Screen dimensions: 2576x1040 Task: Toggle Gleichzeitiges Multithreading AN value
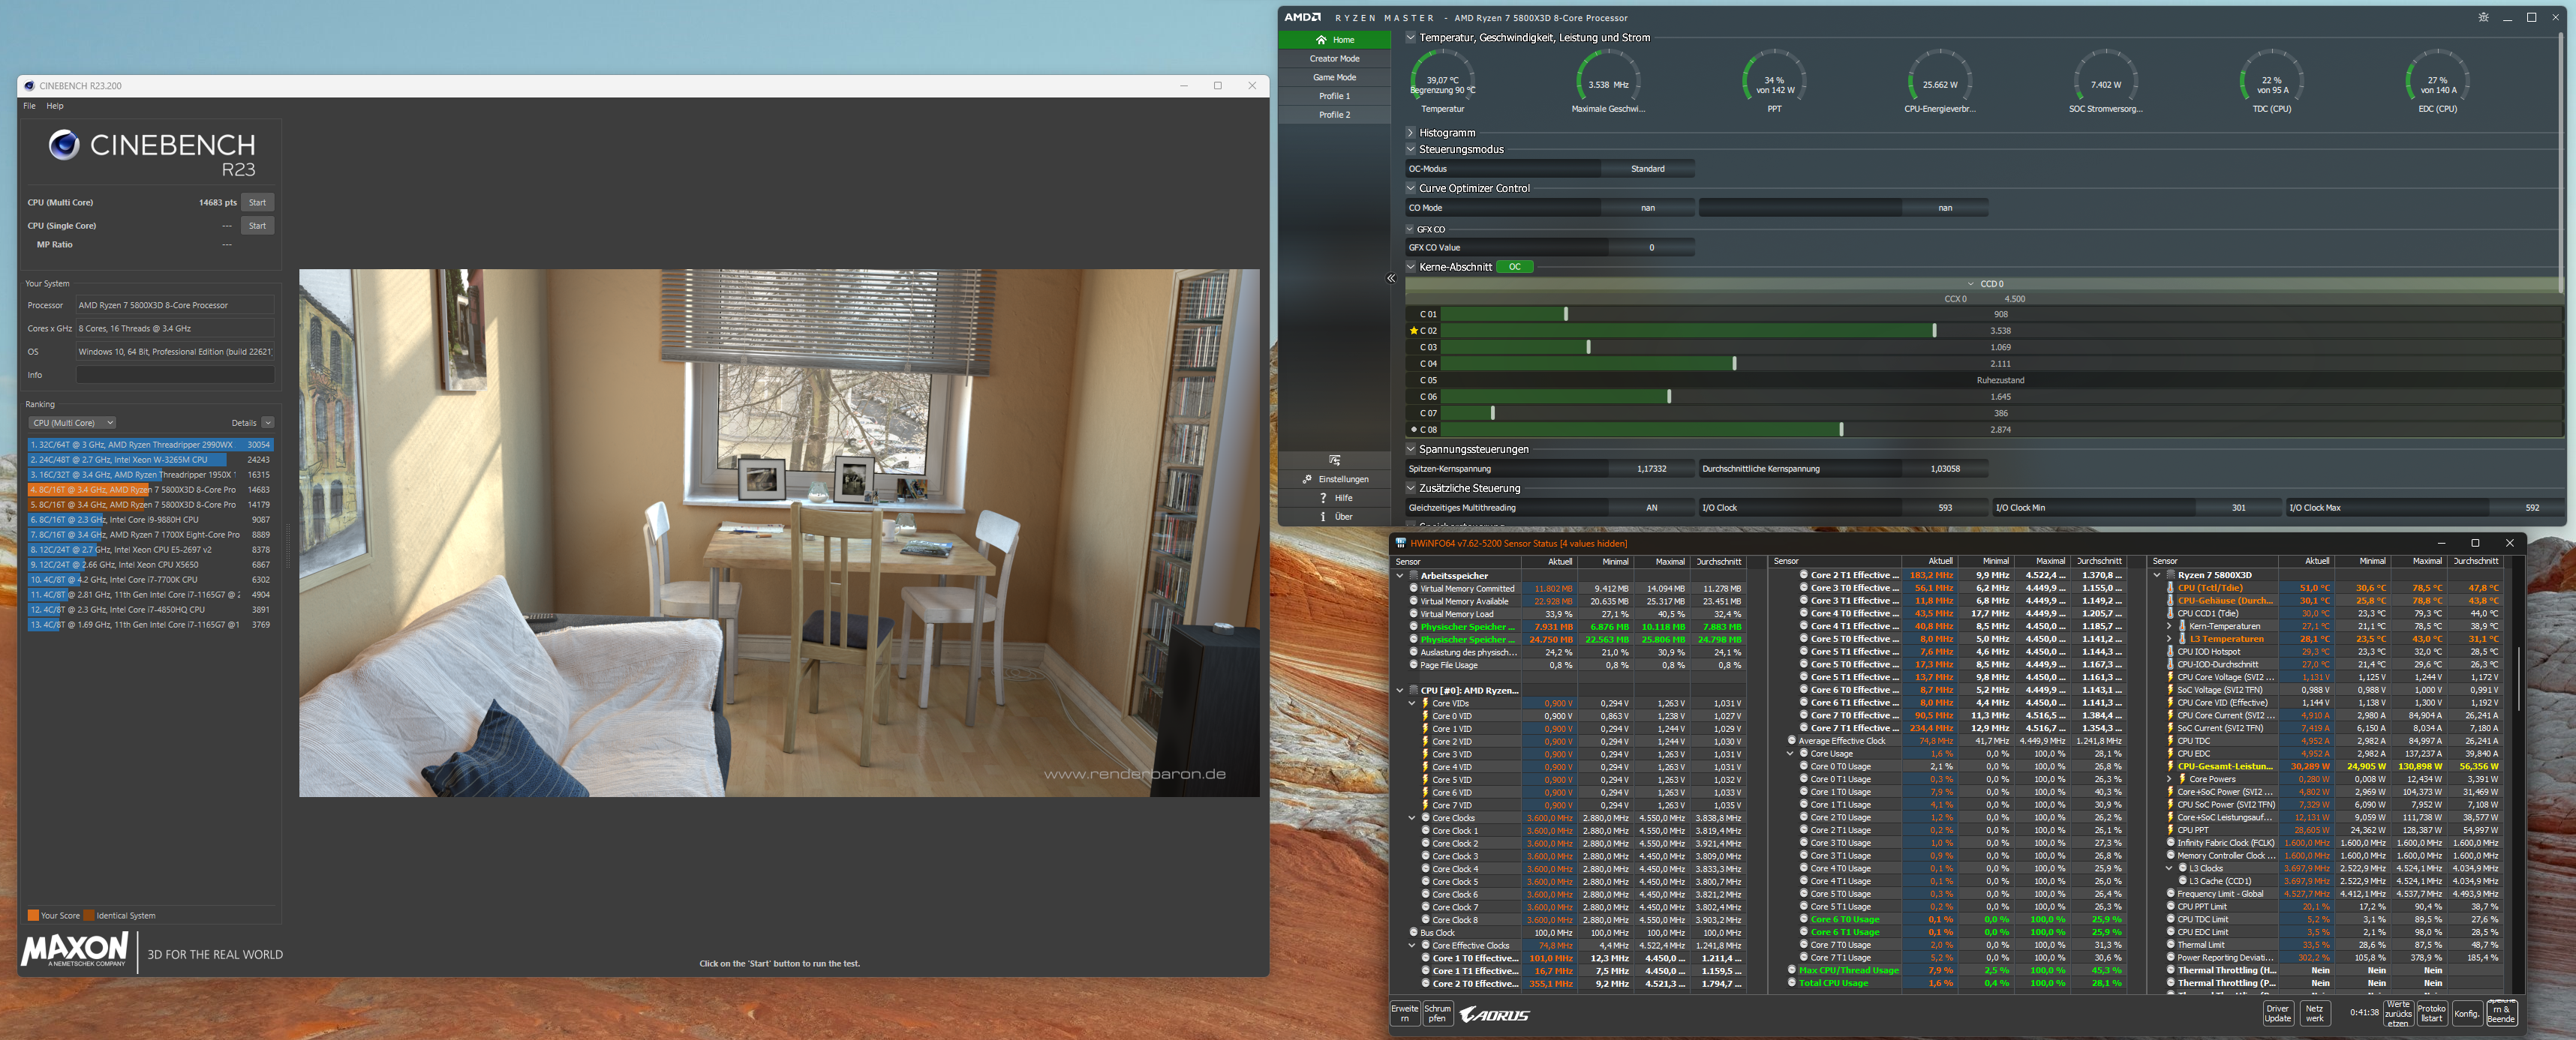1651,508
